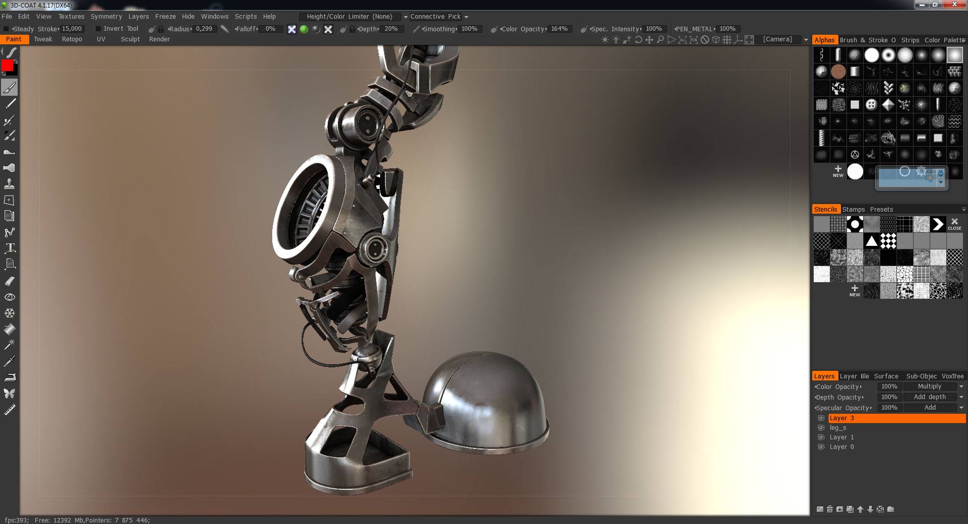Click the add new layer icon

tap(820, 509)
